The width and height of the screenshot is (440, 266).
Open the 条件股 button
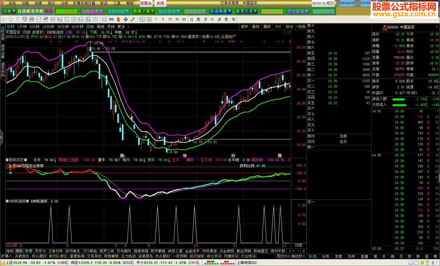[x=37, y=11]
